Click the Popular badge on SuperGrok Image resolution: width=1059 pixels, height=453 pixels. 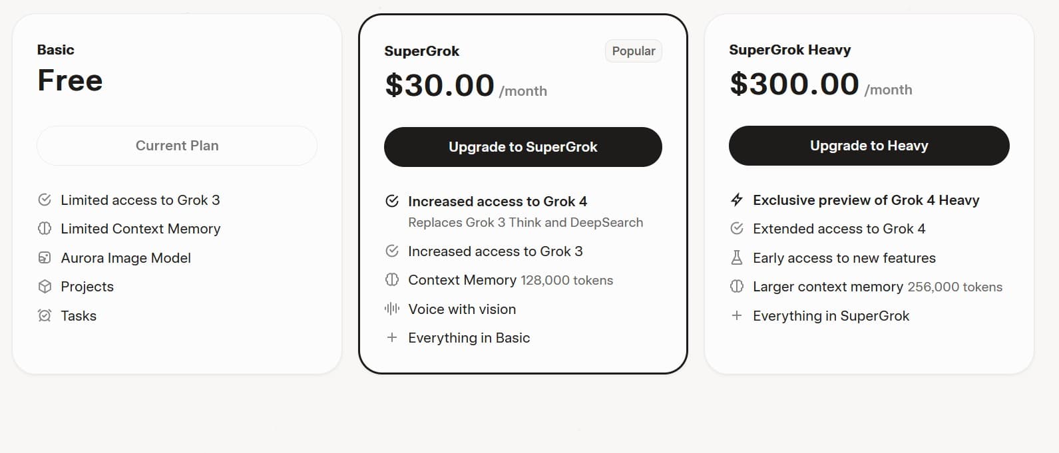tap(634, 51)
